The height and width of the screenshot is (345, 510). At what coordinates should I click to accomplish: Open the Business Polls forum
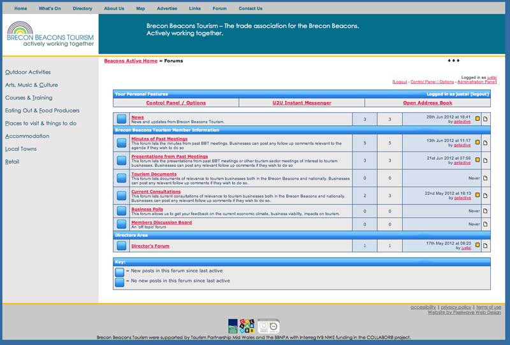[147, 209]
